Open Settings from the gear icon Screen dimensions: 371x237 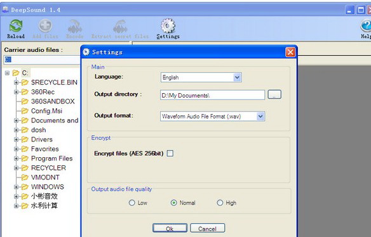(168, 25)
